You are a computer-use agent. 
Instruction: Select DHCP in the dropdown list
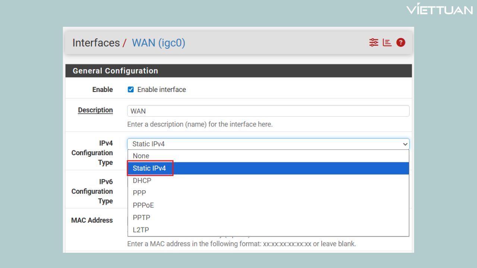click(x=142, y=181)
